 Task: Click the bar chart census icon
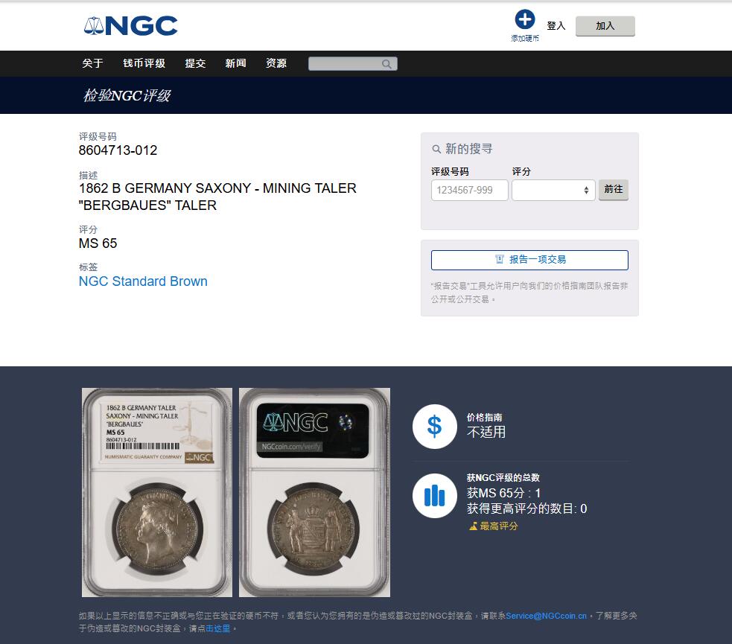435,496
